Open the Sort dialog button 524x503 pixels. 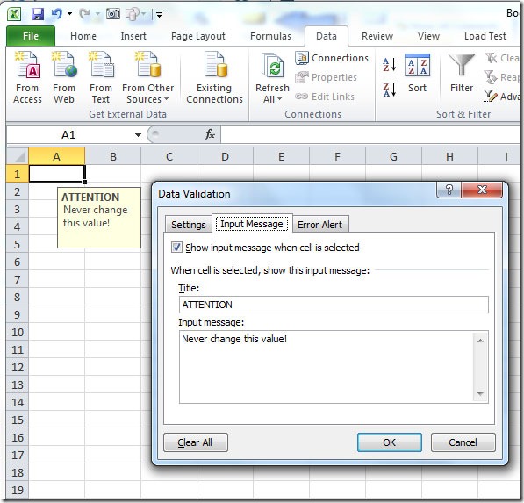[417, 73]
